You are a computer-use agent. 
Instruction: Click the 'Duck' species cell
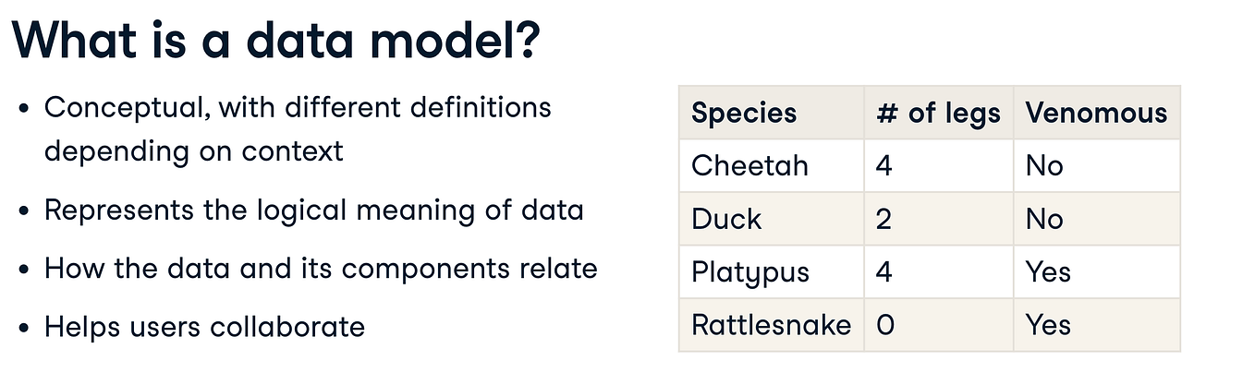coord(726,220)
